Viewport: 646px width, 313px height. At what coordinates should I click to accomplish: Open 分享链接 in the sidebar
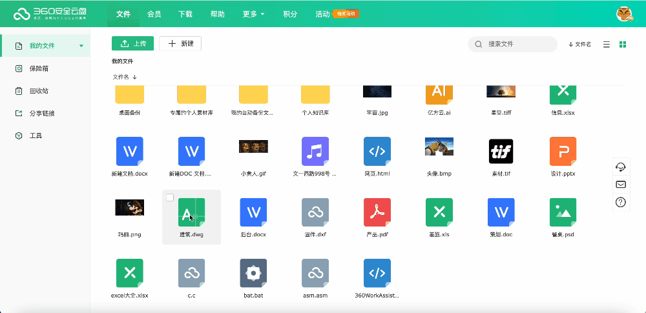42,113
